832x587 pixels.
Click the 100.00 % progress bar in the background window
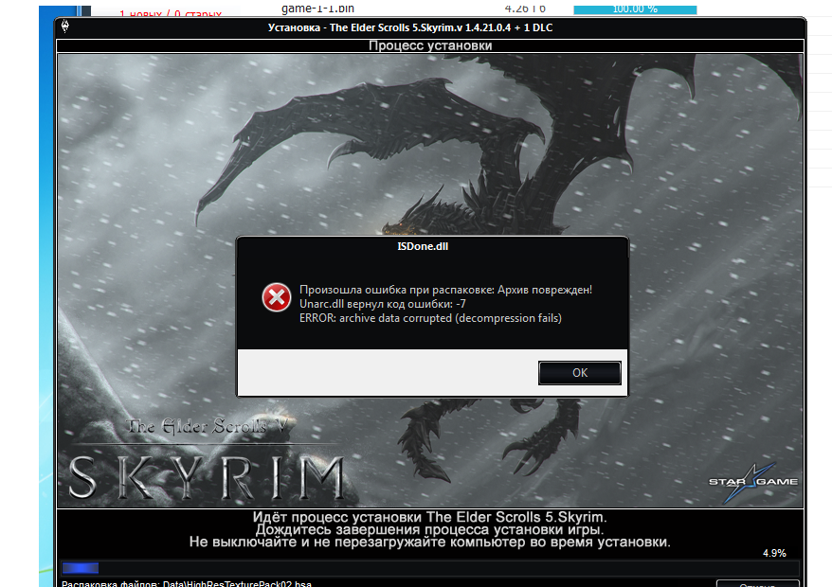pos(635,9)
